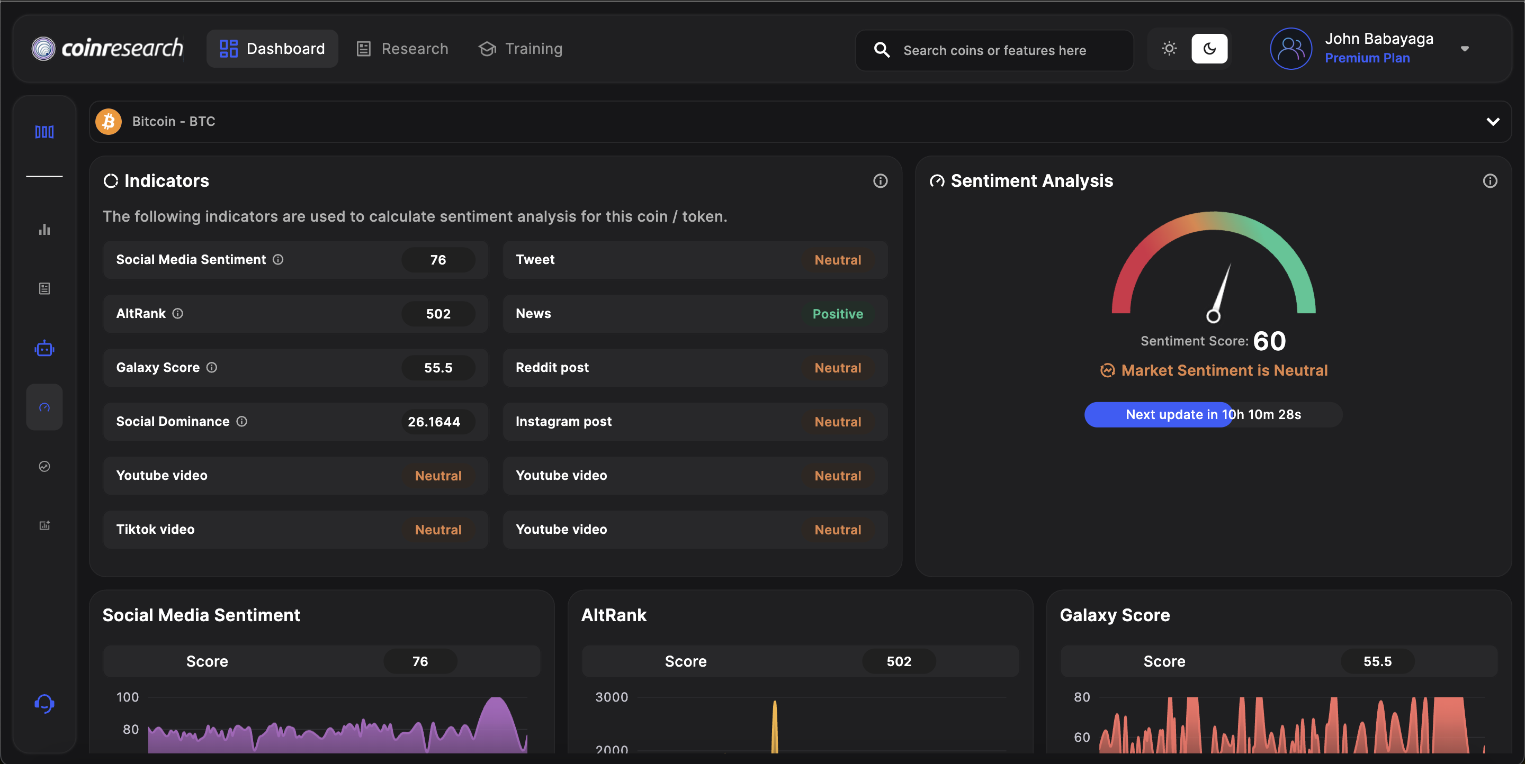Expand the John Babayaga account dropdown
This screenshot has height=764, width=1525.
point(1464,49)
